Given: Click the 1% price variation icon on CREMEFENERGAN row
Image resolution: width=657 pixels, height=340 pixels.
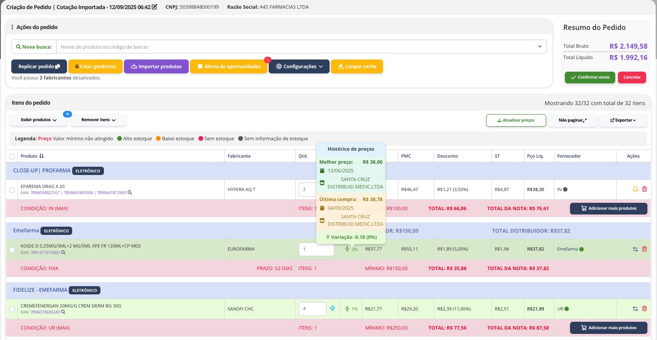Looking at the screenshot, I should [x=347, y=309].
